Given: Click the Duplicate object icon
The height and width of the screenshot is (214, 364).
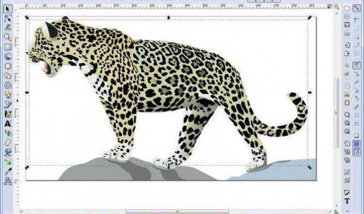Looking at the screenshot, I should tap(347, 143).
